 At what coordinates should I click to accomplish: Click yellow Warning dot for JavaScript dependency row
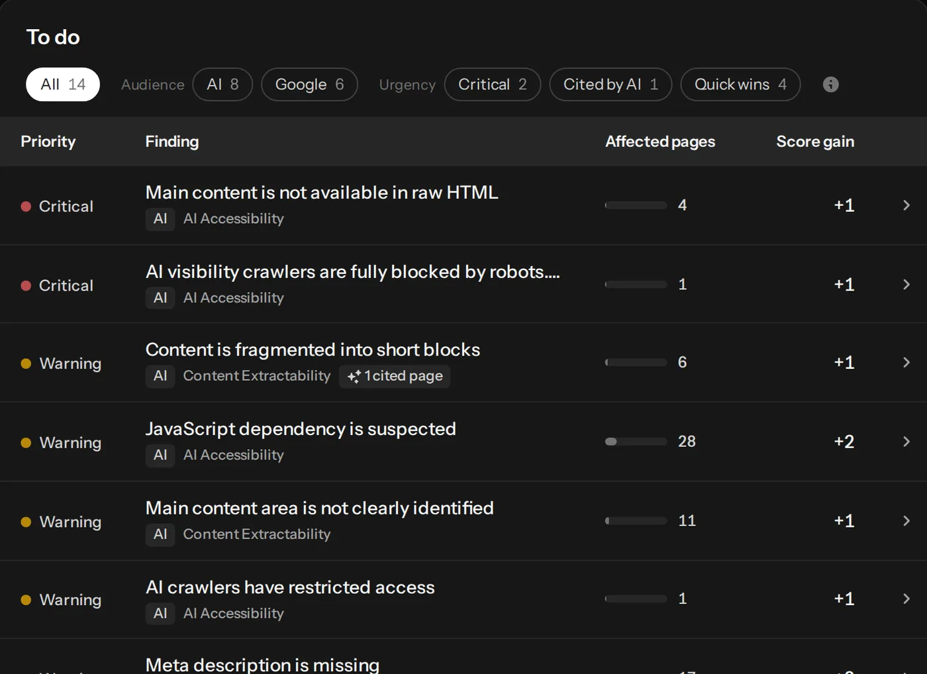26,443
